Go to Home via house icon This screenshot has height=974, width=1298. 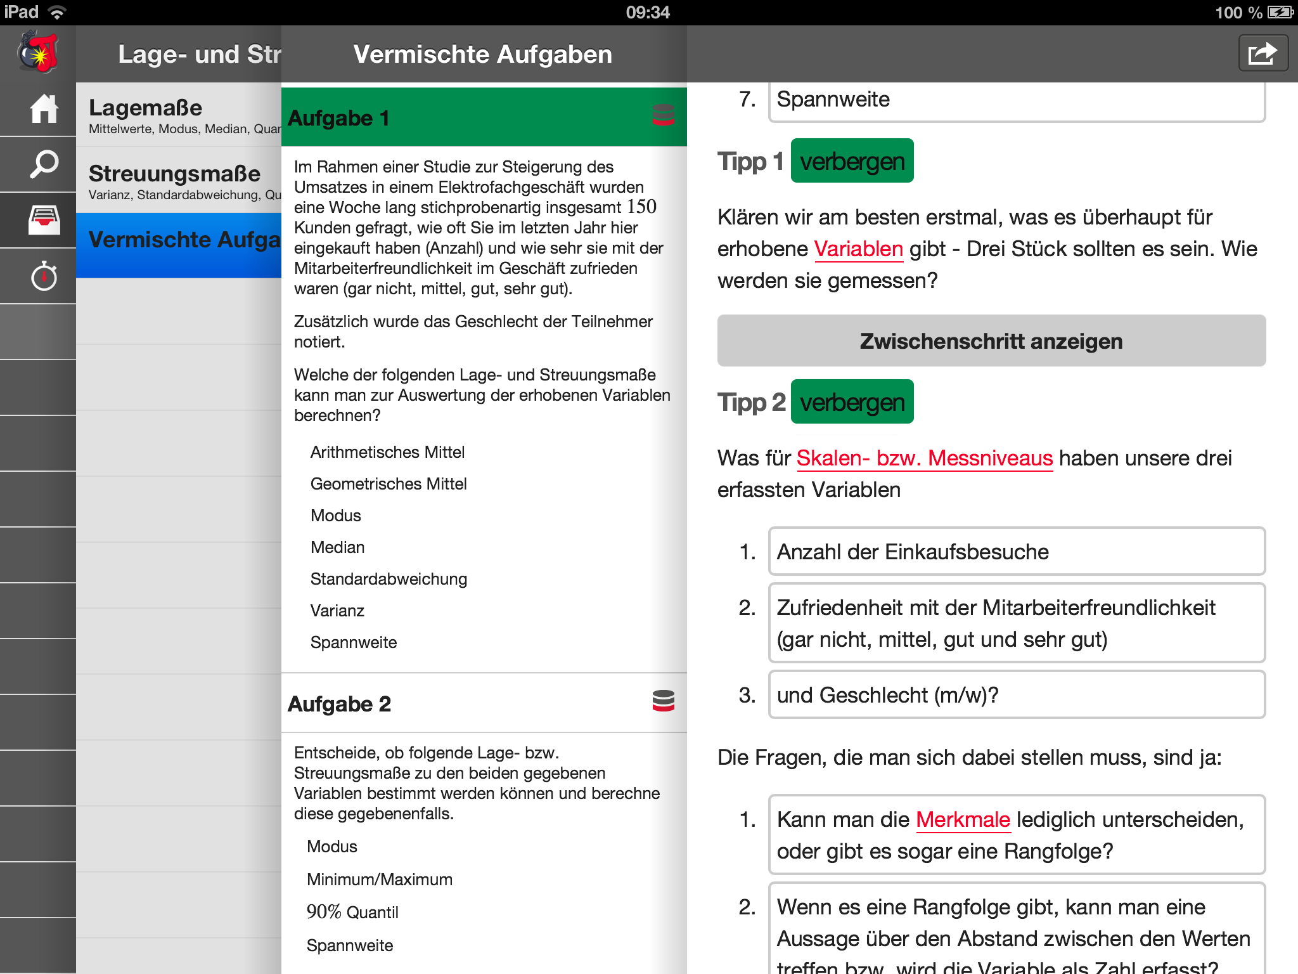tap(44, 108)
